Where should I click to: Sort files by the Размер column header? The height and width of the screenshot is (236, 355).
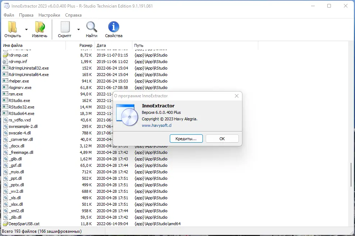(x=85, y=45)
